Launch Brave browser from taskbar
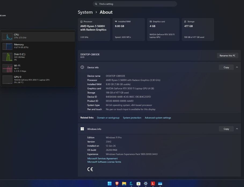Viewport: 244px width, 187px height. 117,184
